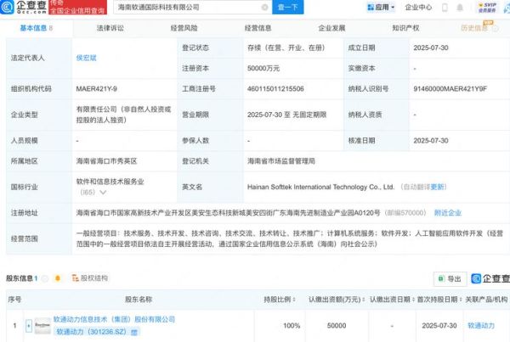Open the 应用 dropdown menu

pos(381,7)
